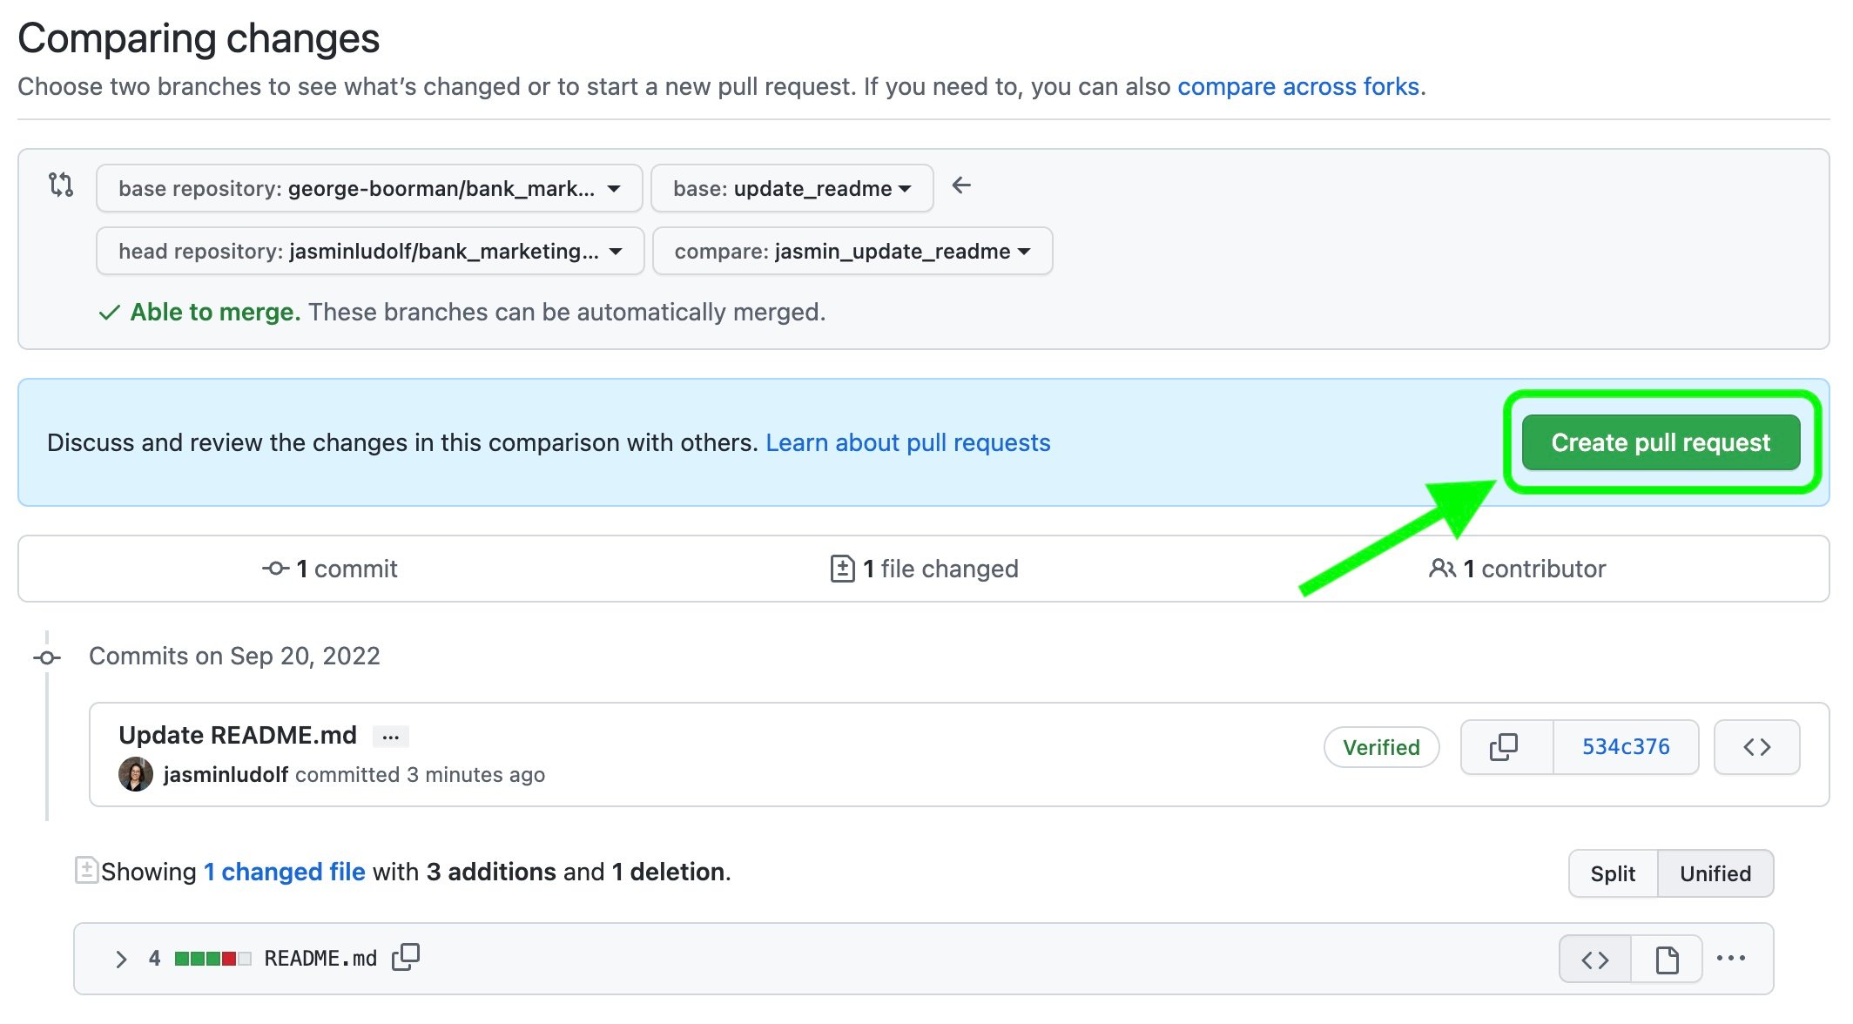The width and height of the screenshot is (1853, 1024).
Task: Open the Learn about pull requests link
Action: [908, 442]
